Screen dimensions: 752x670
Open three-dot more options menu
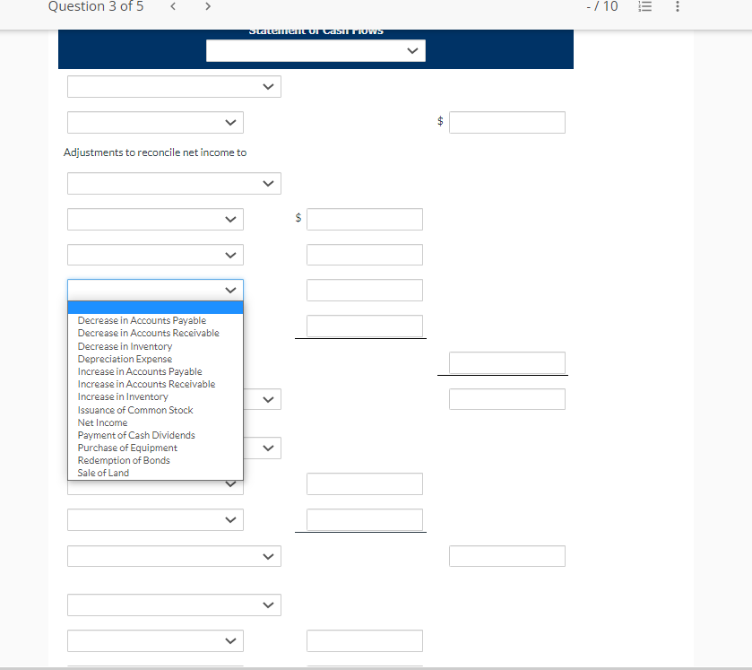pos(678,6)
